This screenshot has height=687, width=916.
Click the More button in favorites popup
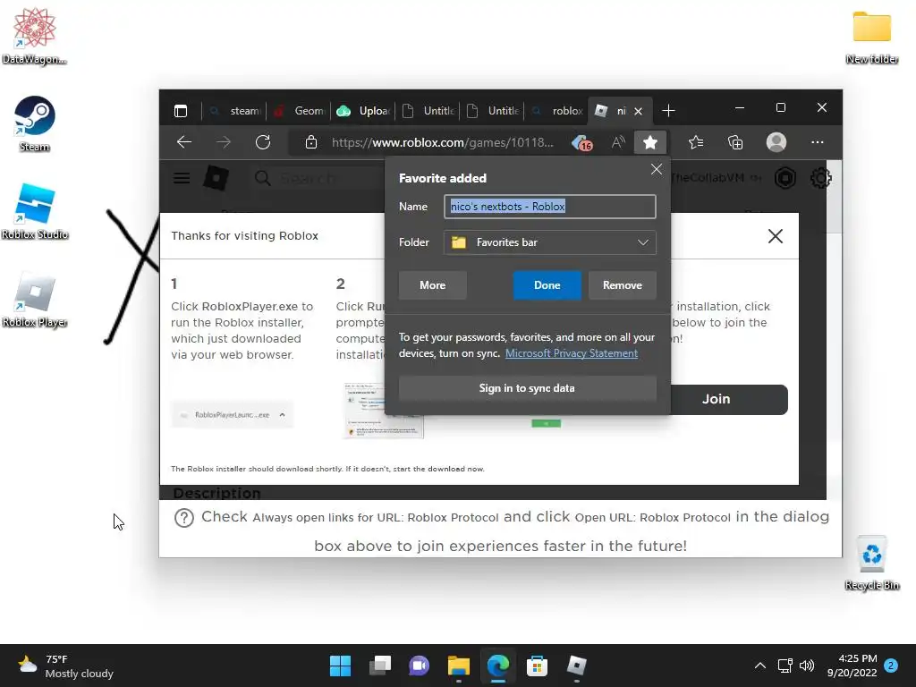(x=432, y=285)
